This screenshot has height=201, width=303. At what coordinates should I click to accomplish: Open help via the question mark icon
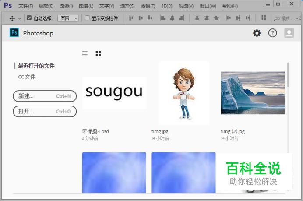273,33
